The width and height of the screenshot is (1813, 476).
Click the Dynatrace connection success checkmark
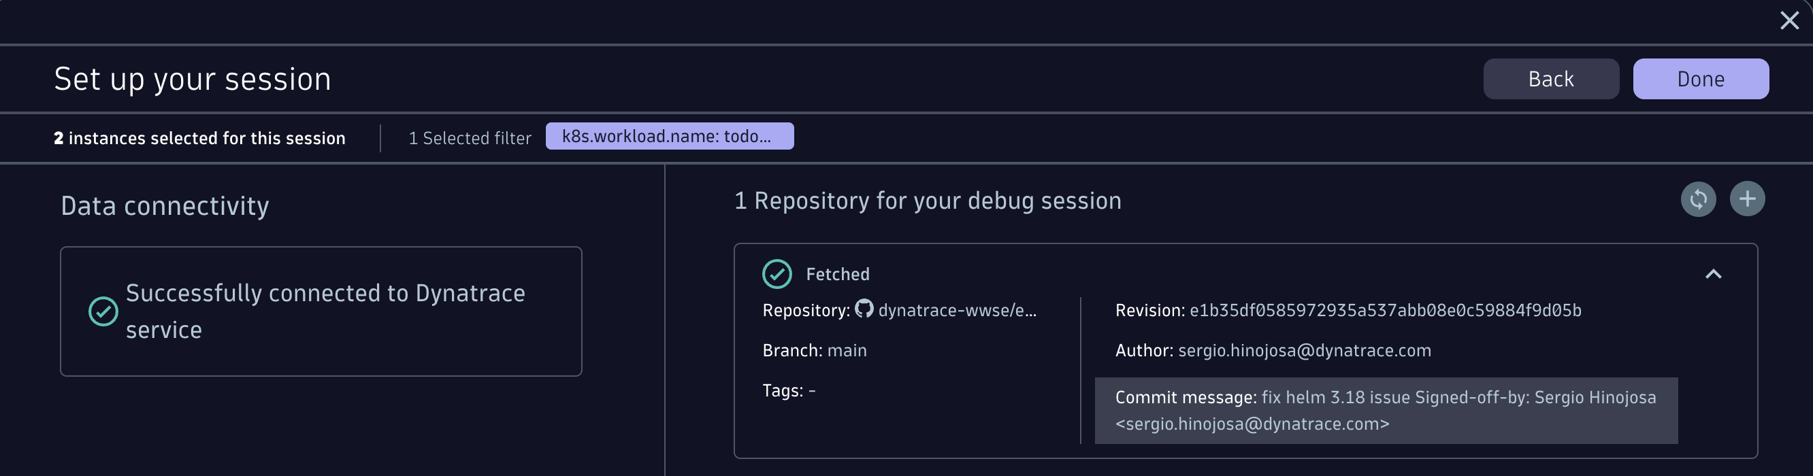pyautogui.click(x=103, y=311)
